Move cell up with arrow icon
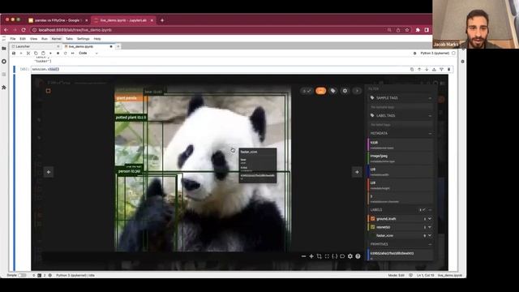The width and height of the screenshot is (519, 292). (x=419, y=69)
